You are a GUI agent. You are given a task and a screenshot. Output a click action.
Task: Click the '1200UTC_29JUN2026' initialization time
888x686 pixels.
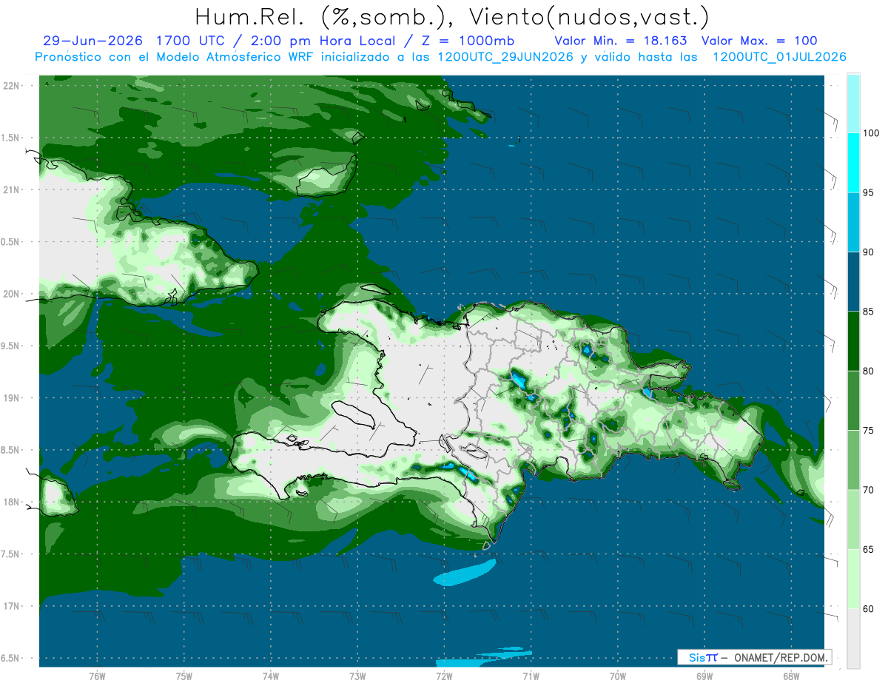(505, 57)
